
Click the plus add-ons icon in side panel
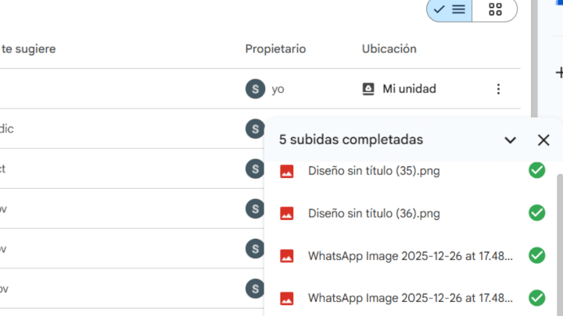click(x=559, y=73)
